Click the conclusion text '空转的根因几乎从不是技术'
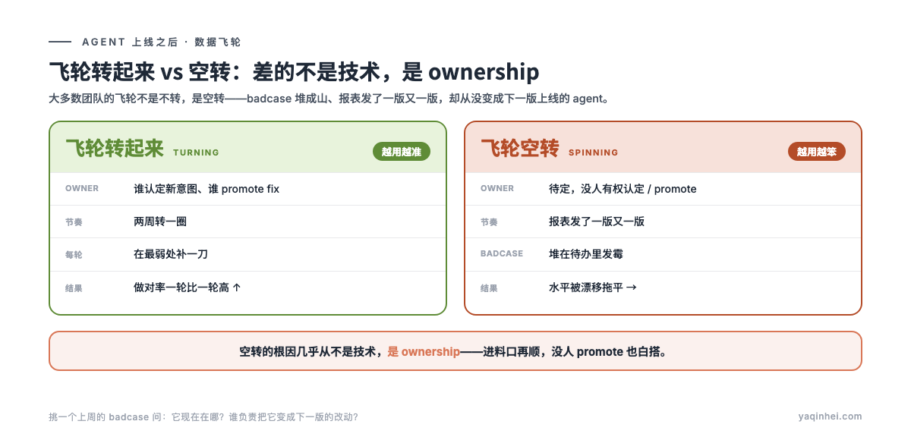The height and width of the screenshot is (440, 911). pyautogui.click(x=307, y=352)
